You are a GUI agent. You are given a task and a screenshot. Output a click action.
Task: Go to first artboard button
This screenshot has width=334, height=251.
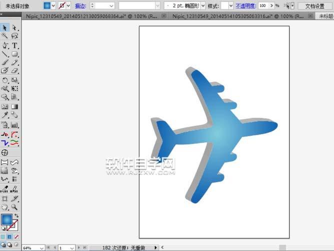[48, 248]
